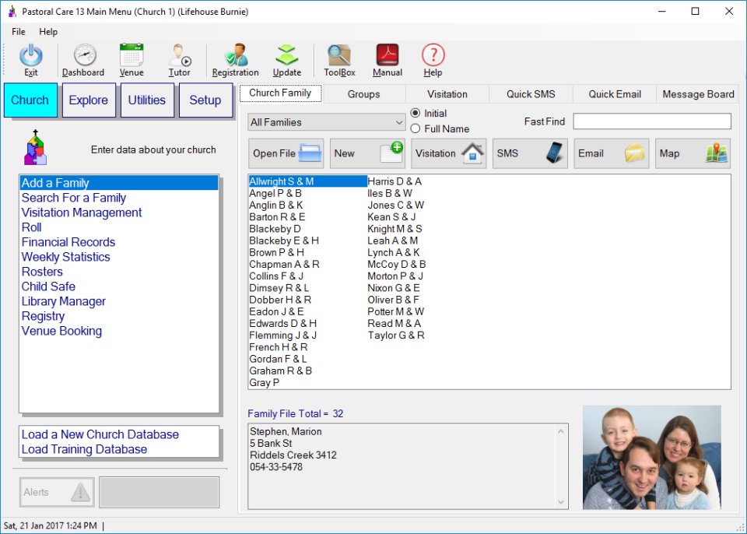Click the family photo thumbnail

[651, 458]
